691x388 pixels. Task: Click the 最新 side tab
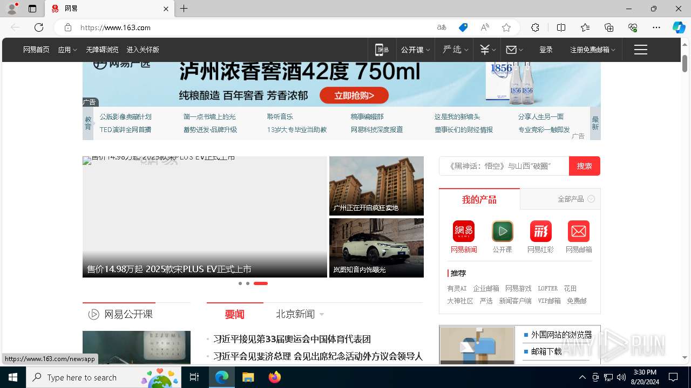tap(595, 123)
